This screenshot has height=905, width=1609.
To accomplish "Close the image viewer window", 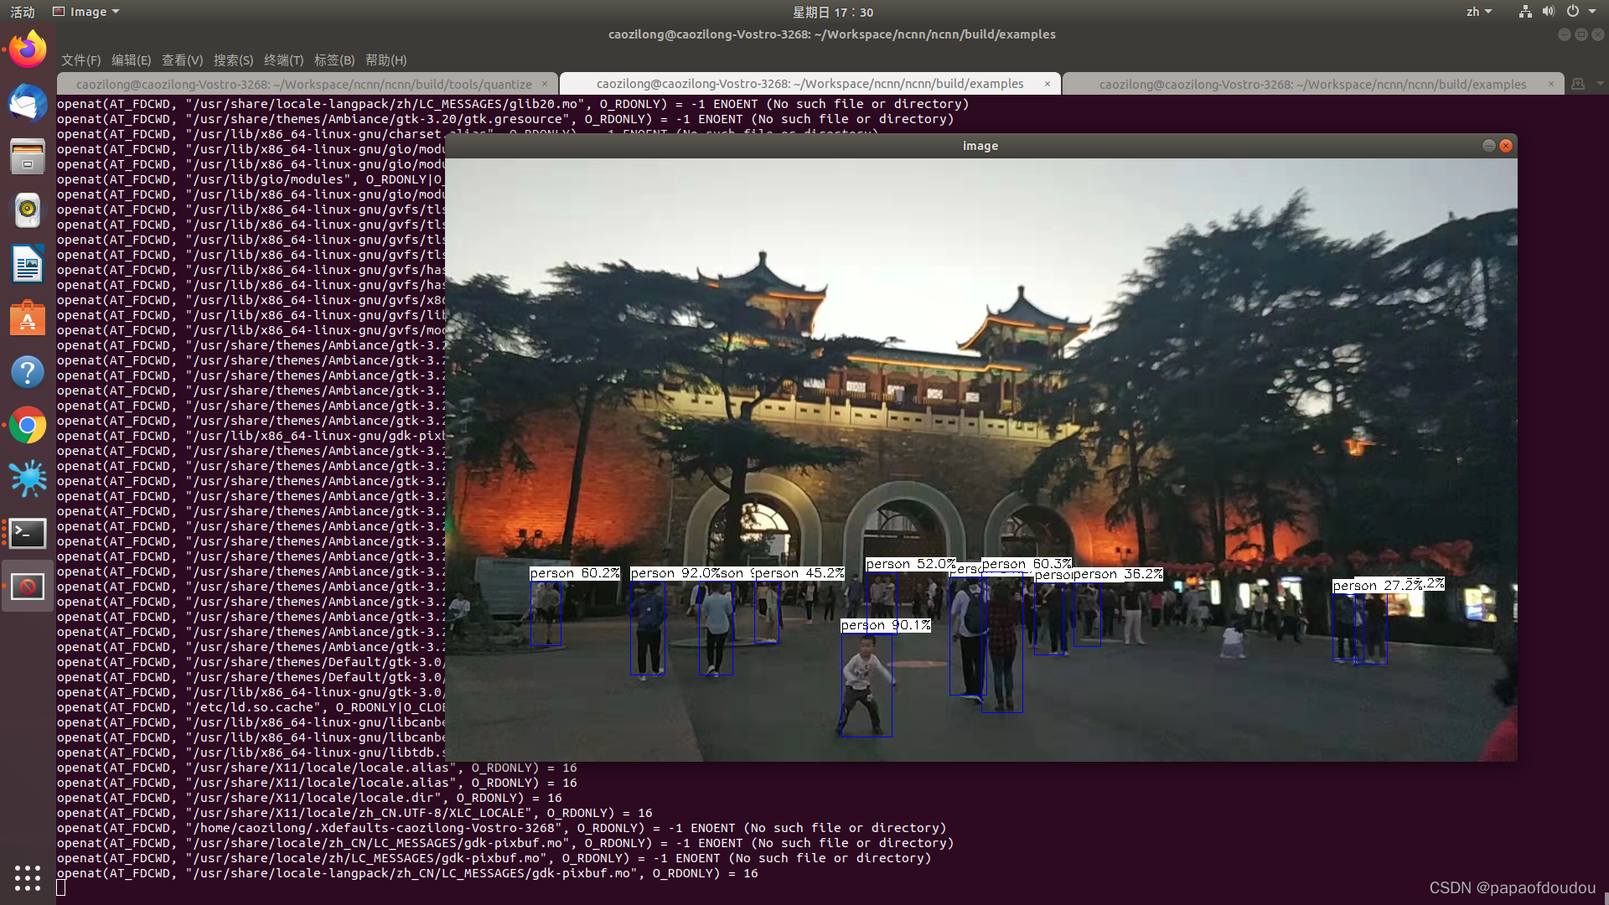I will click(1506, 146).
